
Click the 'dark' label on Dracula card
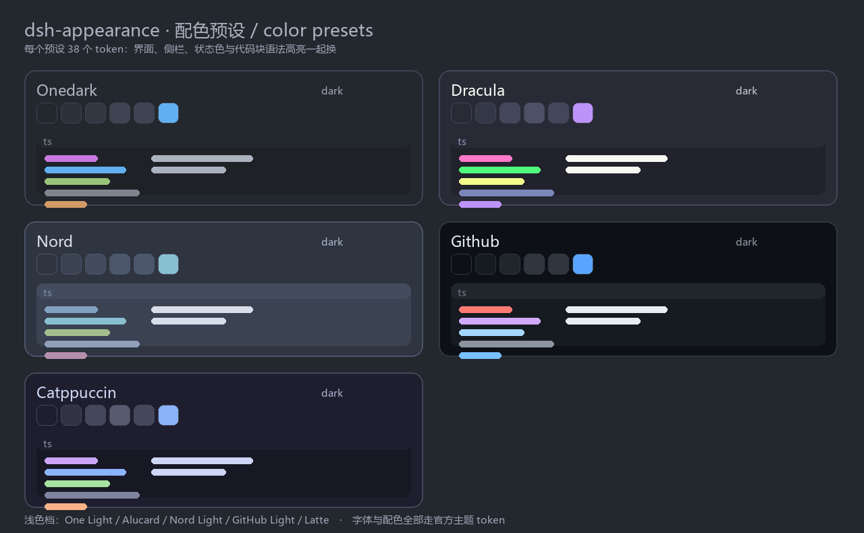(747, 91)
